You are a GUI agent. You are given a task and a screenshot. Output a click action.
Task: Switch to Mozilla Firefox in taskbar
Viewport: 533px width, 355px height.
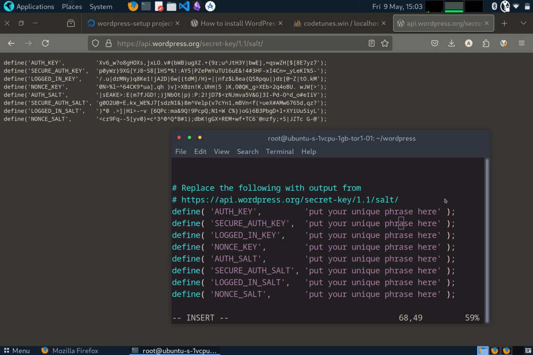(x=70, y=351)
